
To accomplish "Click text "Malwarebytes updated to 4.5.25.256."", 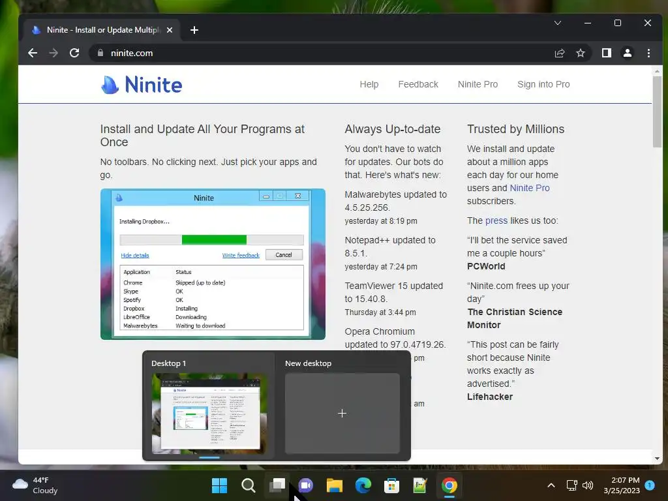I will tap(396, 201).
